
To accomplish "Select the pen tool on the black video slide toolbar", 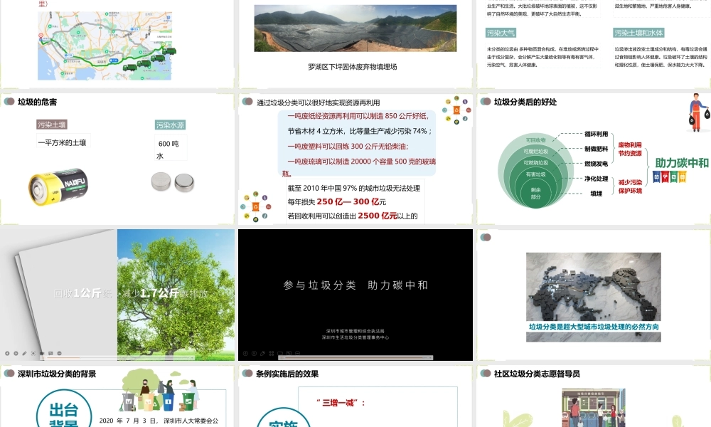I will pos(262,353).
